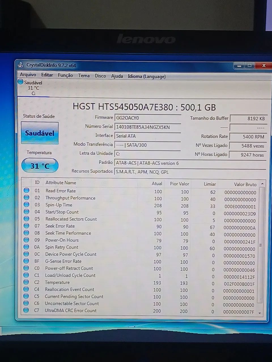
Task: Click the status dot for Uncorrectable Sector Count
Action: click(26, 303)
